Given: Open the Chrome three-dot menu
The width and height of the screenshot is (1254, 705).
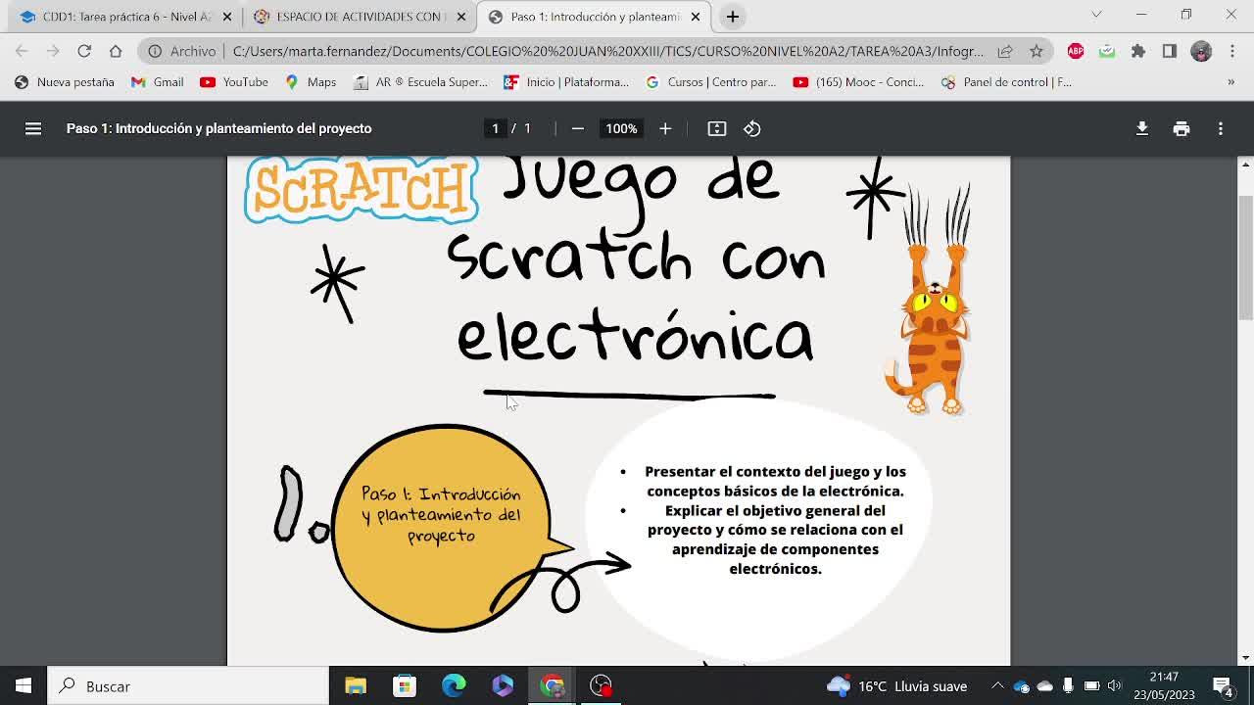Looking at the screenshot, I should [x=1232, y=51].
